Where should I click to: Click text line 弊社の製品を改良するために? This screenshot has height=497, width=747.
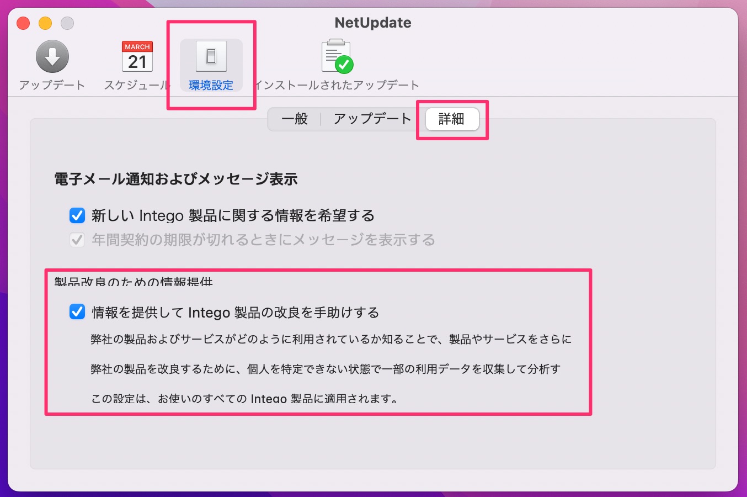coord(326,369)
